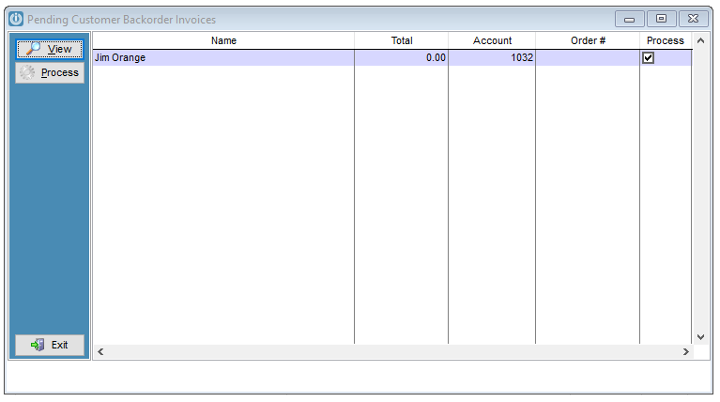The image size is (720, 402).
Task: Click the empty Order # cell for Jim Orange
Action: (x=588, y=58)
